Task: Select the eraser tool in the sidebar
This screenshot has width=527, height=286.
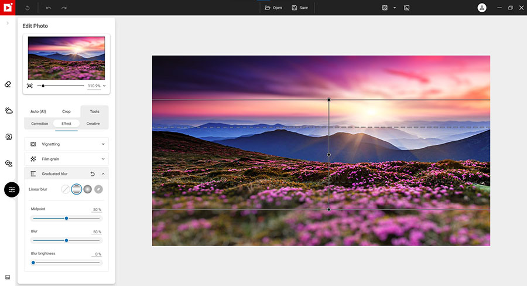Action: click(x=8, y=84)
